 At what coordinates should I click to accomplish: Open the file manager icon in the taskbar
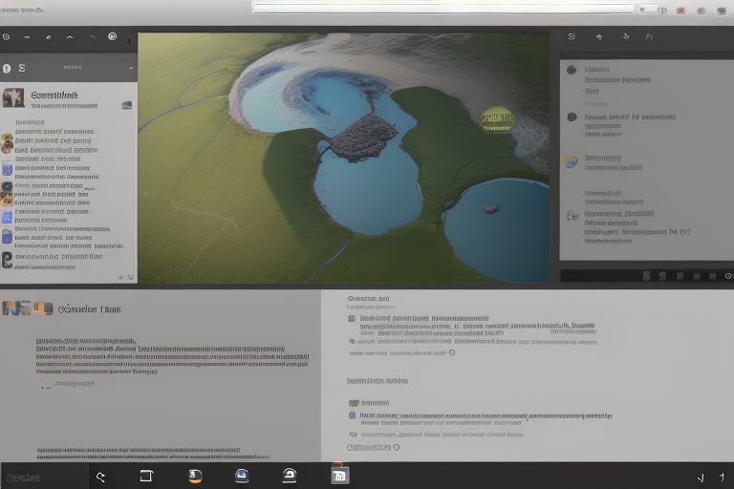pos(339,476)
